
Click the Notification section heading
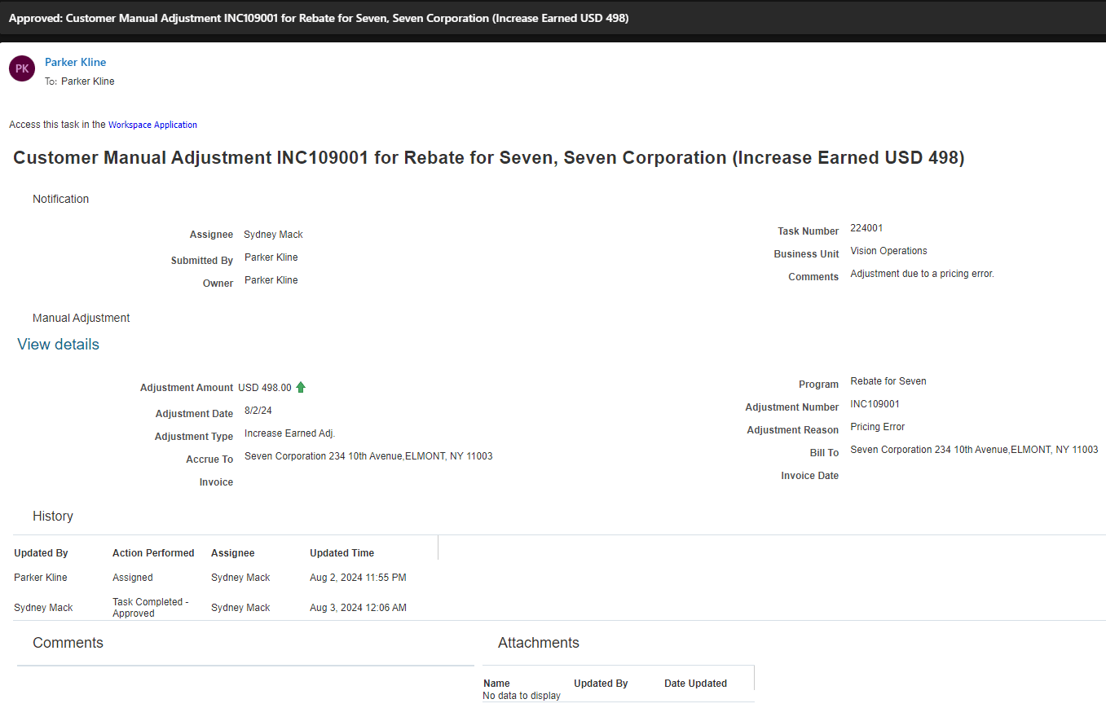click(61, 199)
